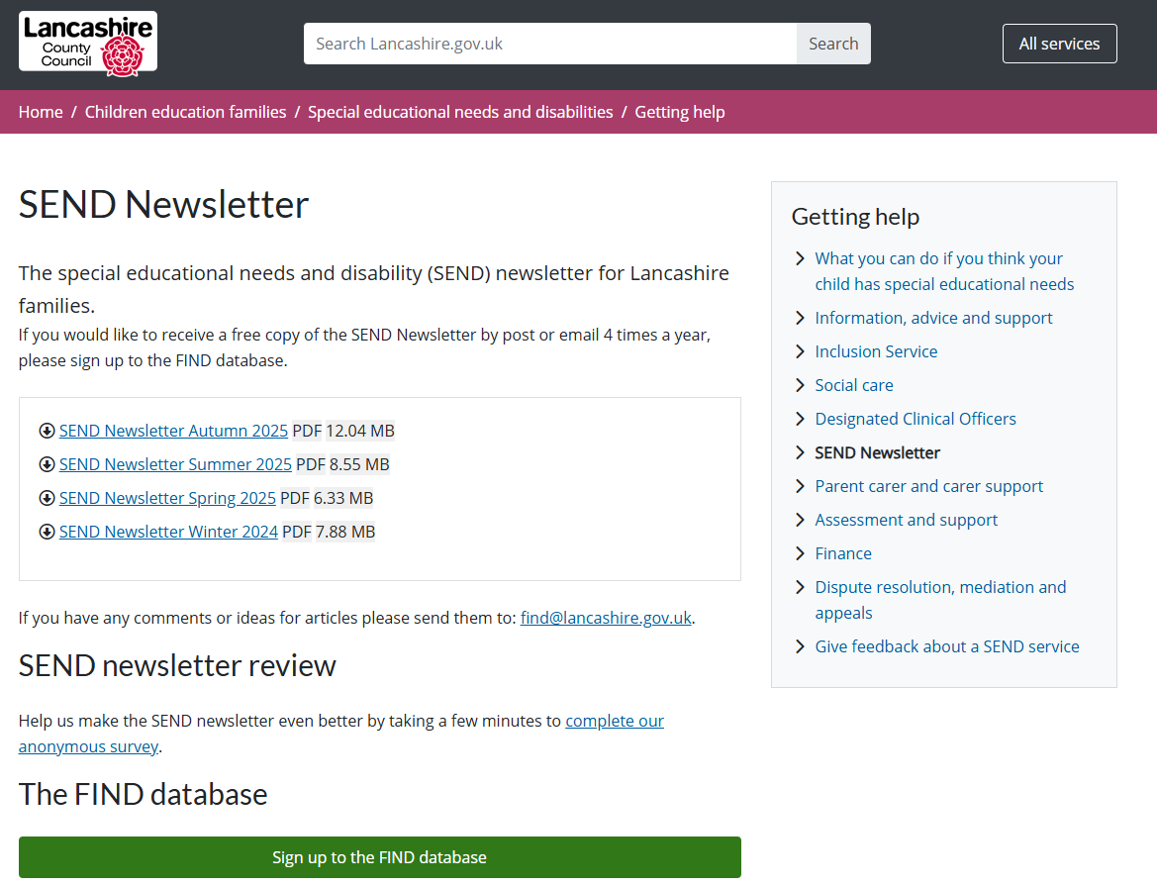
Task: Email find@lancashire.gov.uk link
Action: click(606, 618)
